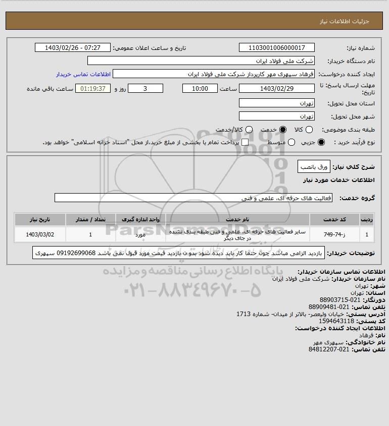
Task: Click the اطلاعات ایجاد کننده درخواست heading
Action: tap(341, 328)
